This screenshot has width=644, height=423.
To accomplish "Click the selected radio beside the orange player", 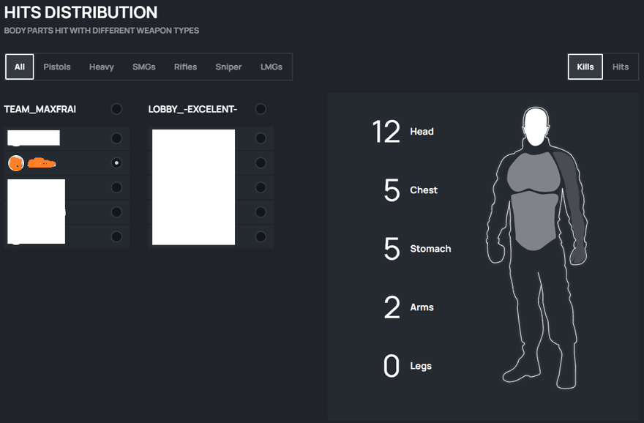I will pyautogui.click(x=116, y=163).
